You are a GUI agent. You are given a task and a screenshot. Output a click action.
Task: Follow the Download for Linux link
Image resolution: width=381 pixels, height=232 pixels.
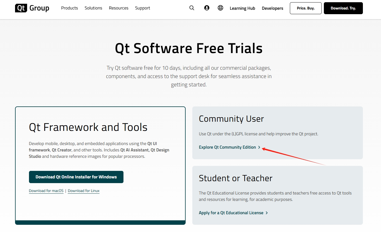[x=84, y=191]
